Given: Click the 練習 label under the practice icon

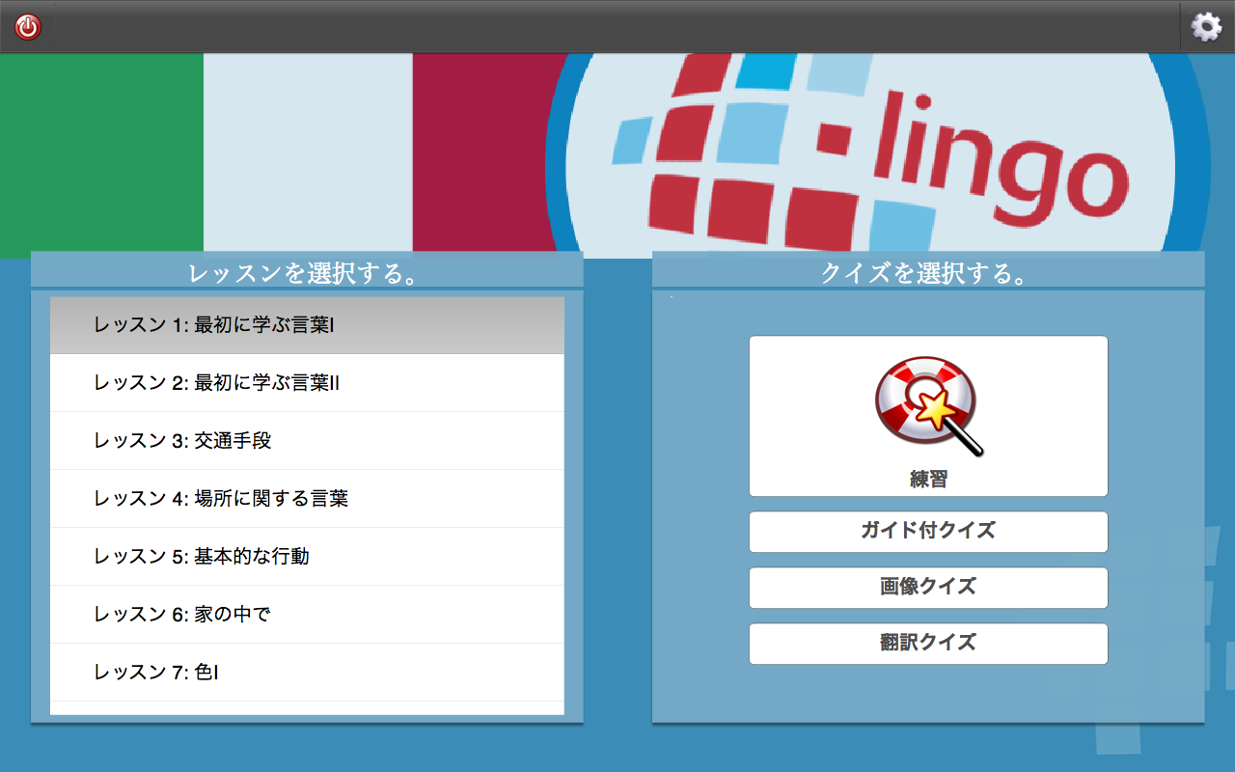Looking at the screenshot, I should 928,479.
